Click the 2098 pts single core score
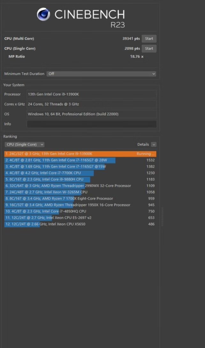Image resolution: width=205 pixels, height=348 pixels. click(x=132, y=49)
